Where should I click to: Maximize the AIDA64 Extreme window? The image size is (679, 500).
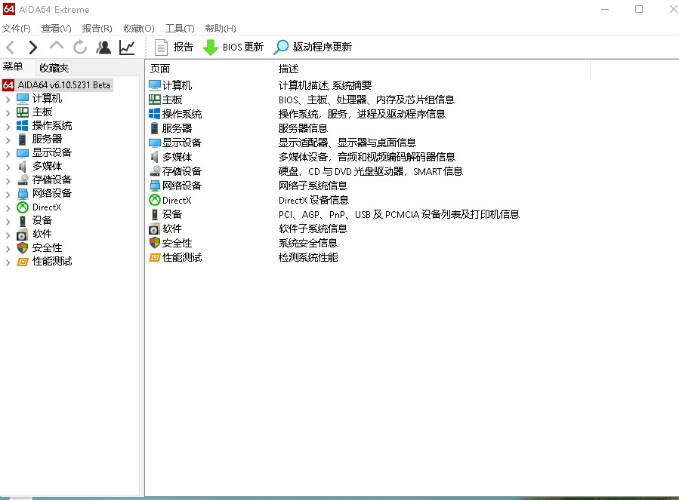pyautogui.click(x=639, y=9)
